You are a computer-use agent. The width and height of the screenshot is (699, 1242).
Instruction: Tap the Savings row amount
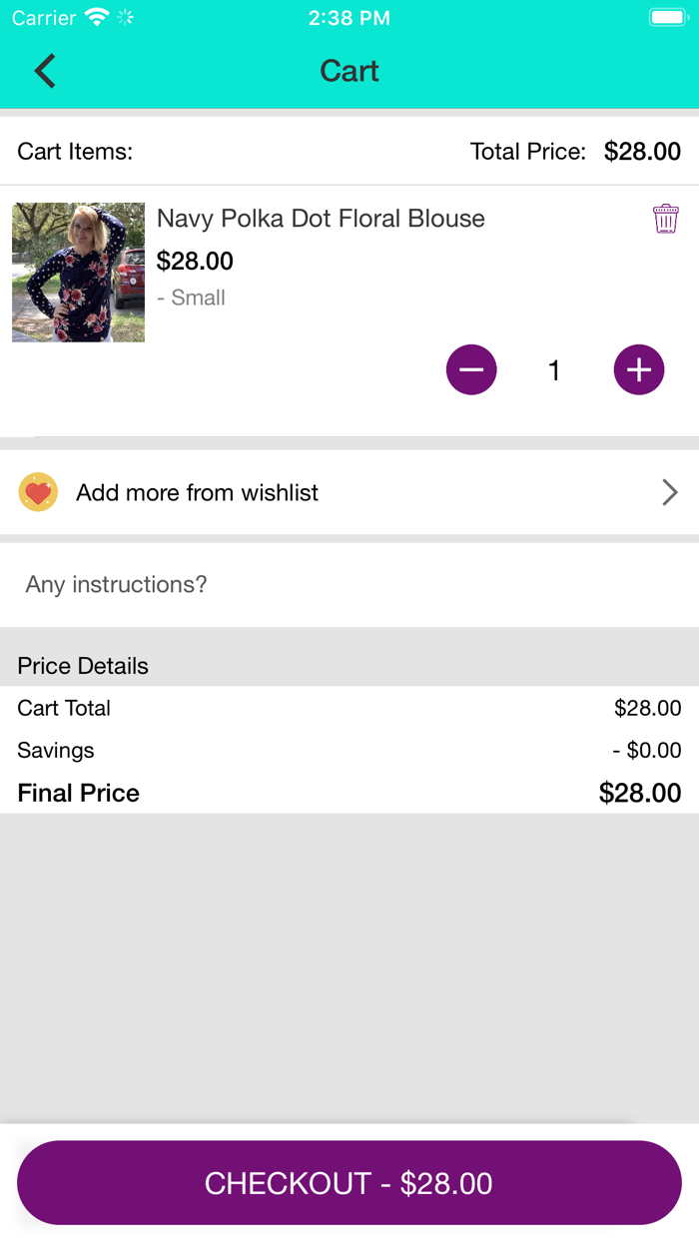pyautogui.click(x=647, y=751)
